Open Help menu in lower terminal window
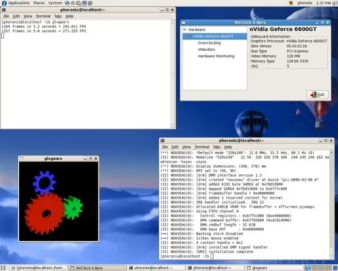This screenshot has height=271, width=338. 228,147
